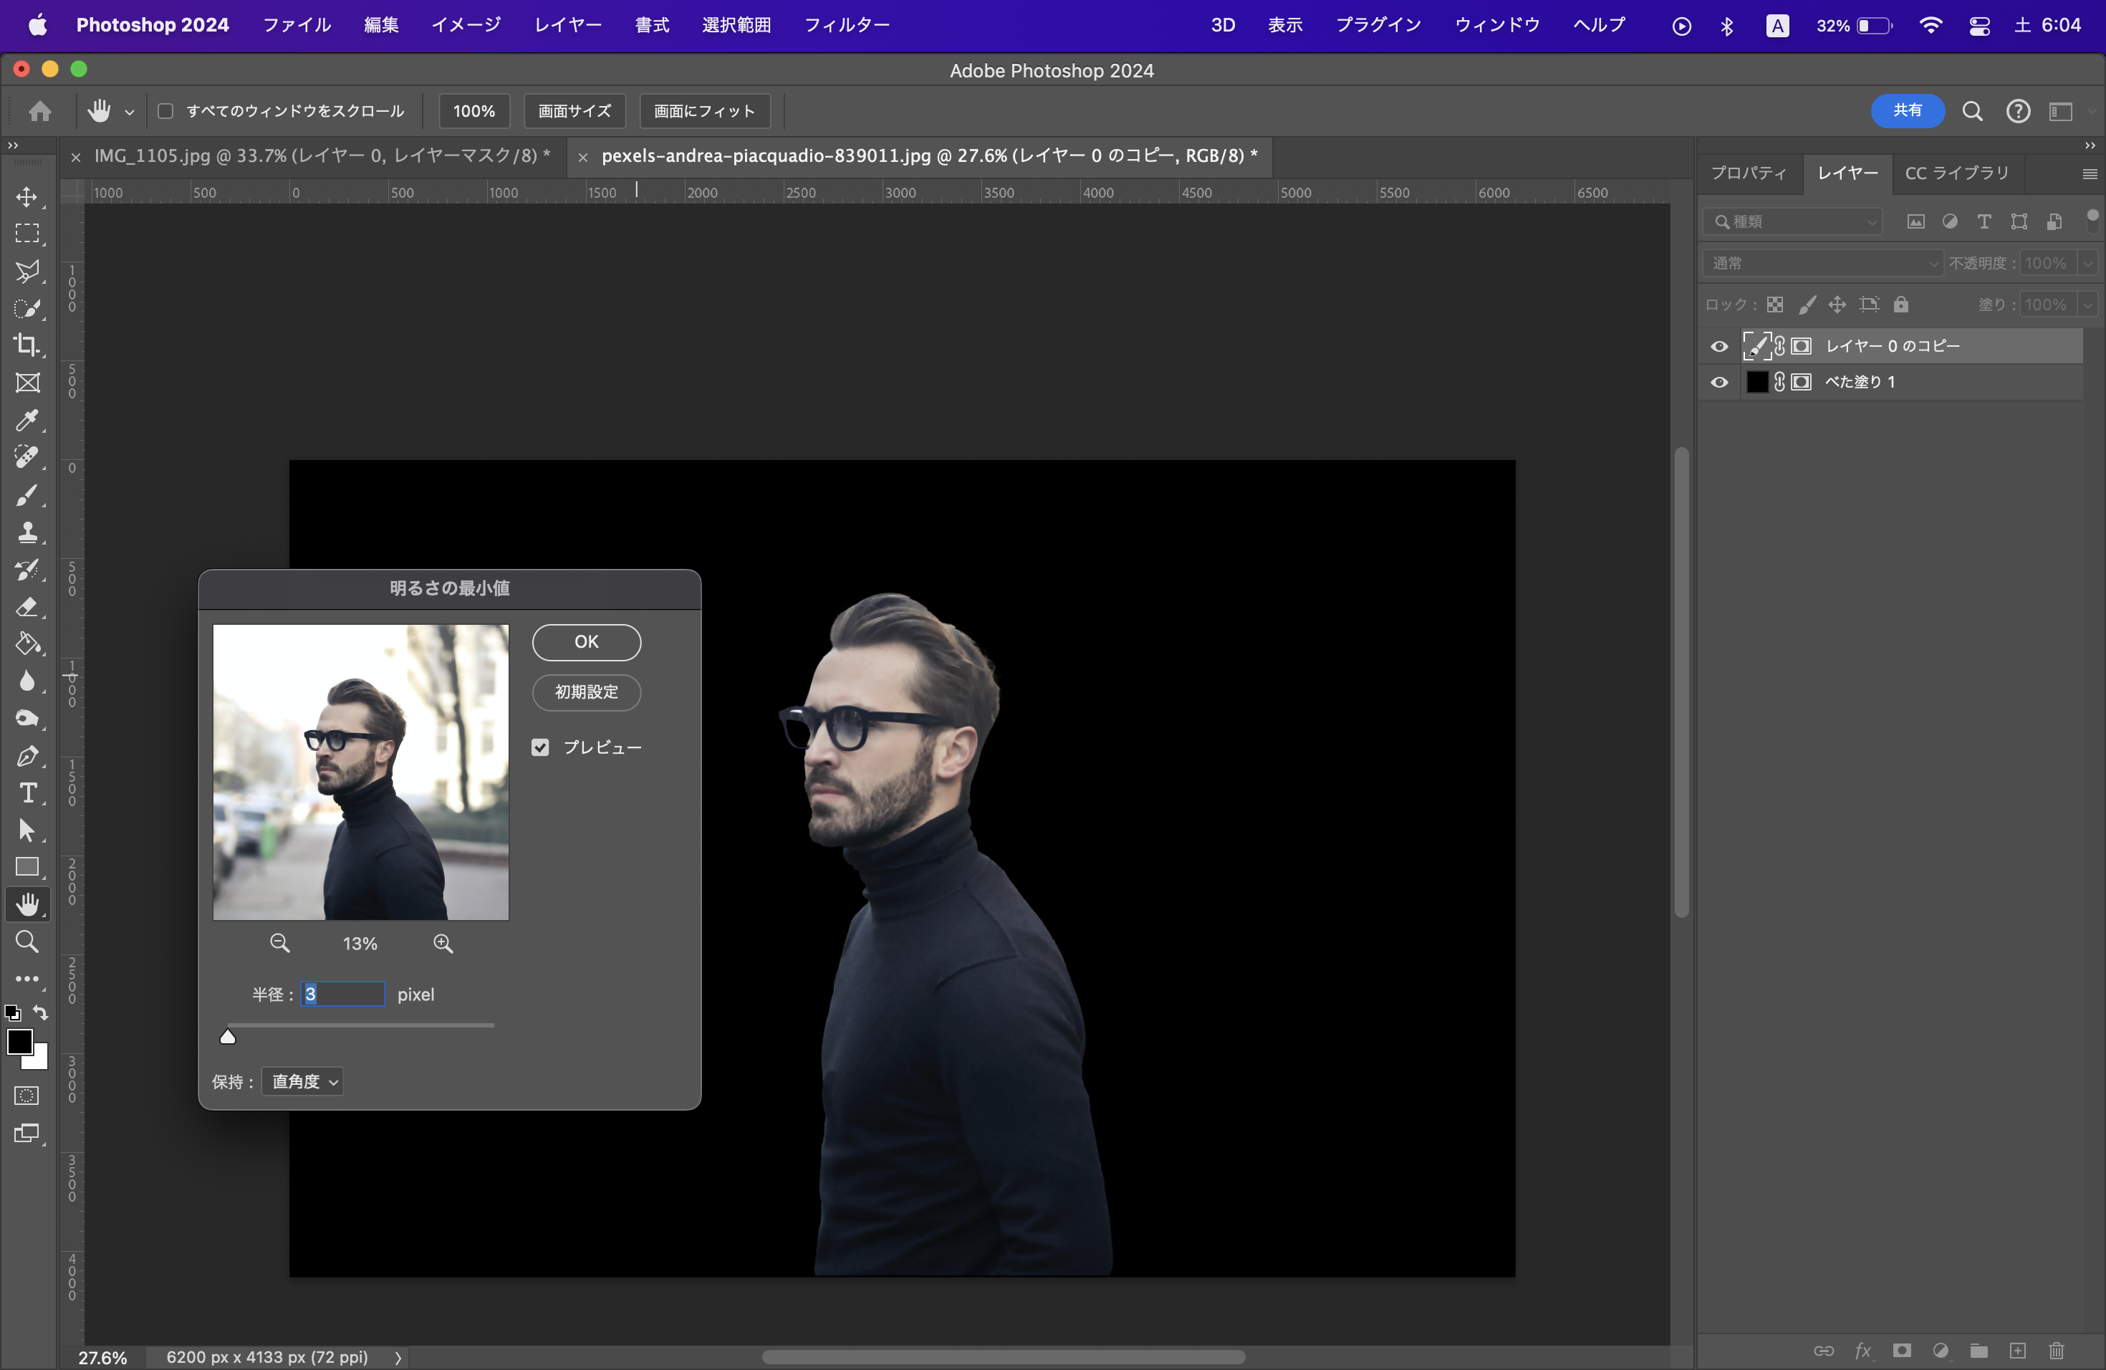This screenshot has height=1370, width=2106.
Task: Open the フィルター menu
Action: click(x=846, y=25)
